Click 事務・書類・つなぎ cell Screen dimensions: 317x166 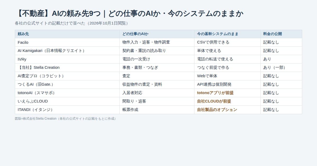click(157, 68)
